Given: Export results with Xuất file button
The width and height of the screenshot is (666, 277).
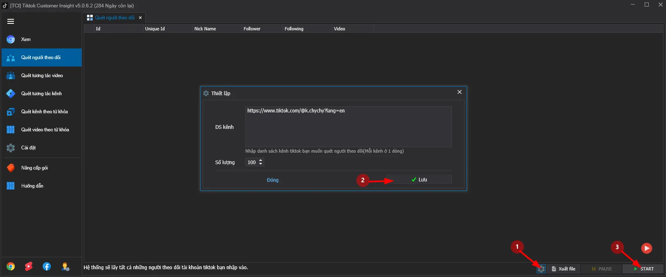Looking at the screenshot, I should pos(563,269).
